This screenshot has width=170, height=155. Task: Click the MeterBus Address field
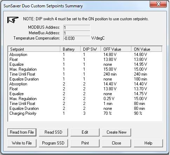(77, 33)
